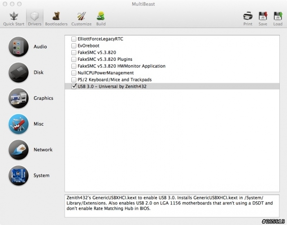This screenshot has width=287, height=225.
Task: Select the Graphics category icon
Action: [18, 98]
